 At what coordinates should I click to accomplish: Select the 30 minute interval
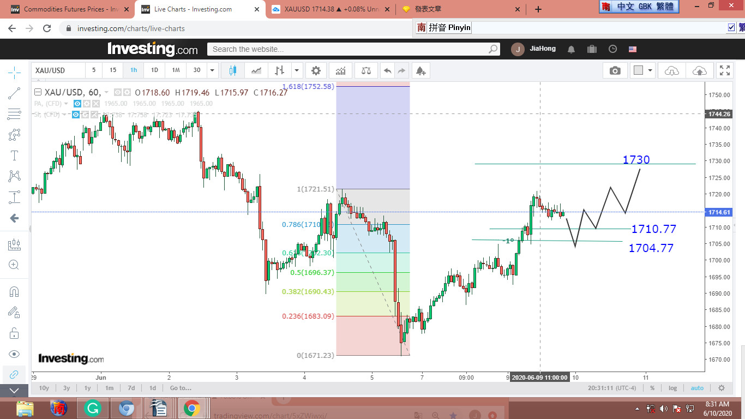[197, 70]
